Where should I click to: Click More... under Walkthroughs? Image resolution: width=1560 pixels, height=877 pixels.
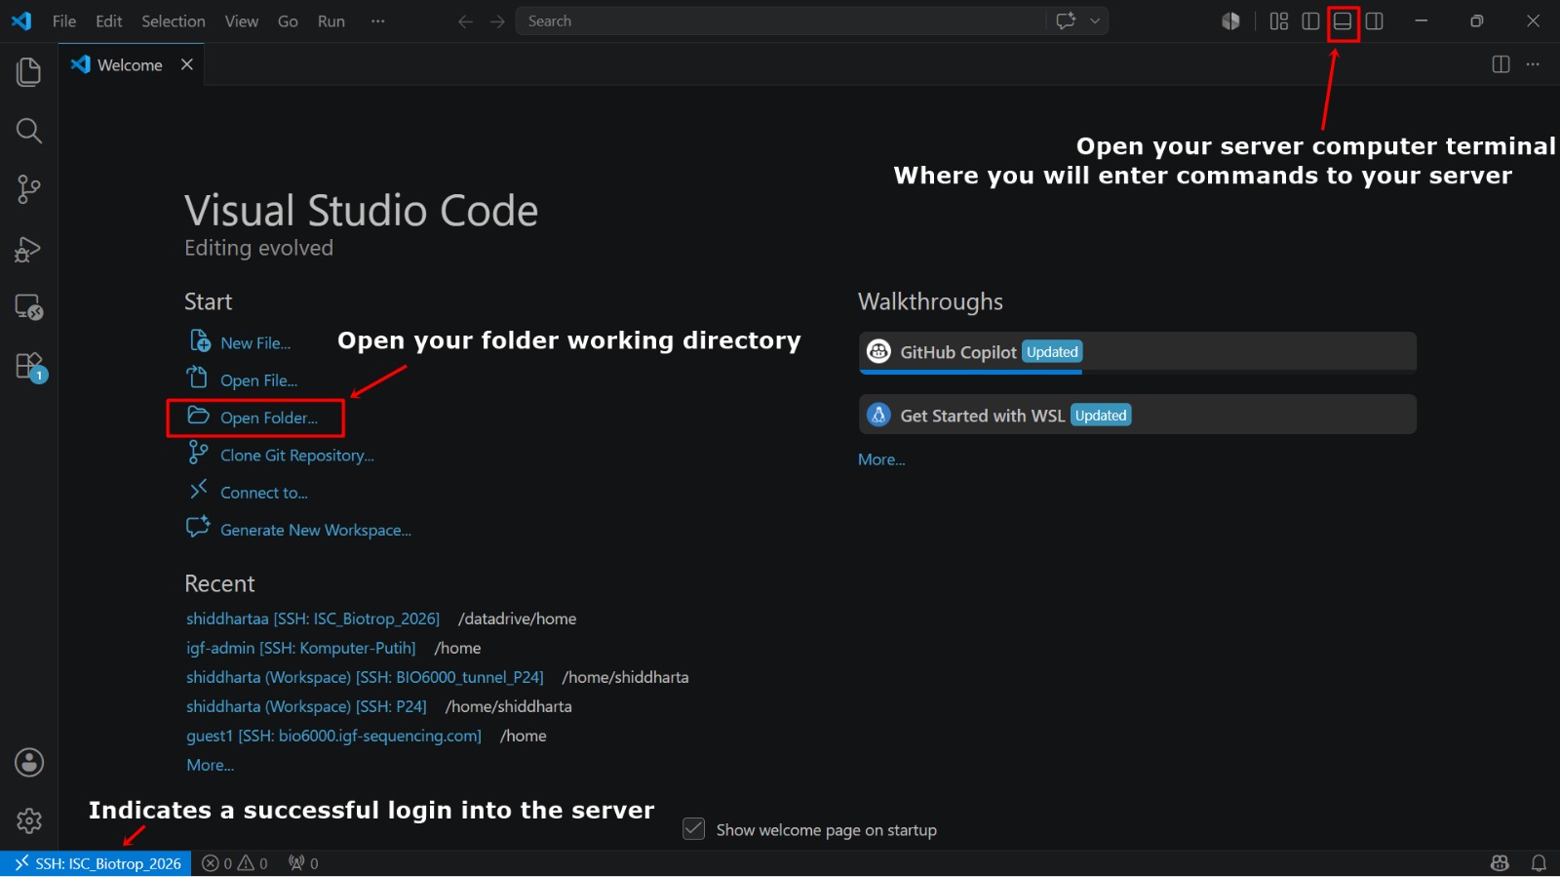pos(881,459)
